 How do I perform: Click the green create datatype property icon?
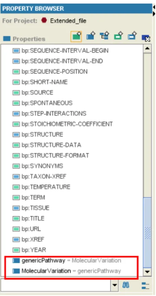(x=76, y=36)
